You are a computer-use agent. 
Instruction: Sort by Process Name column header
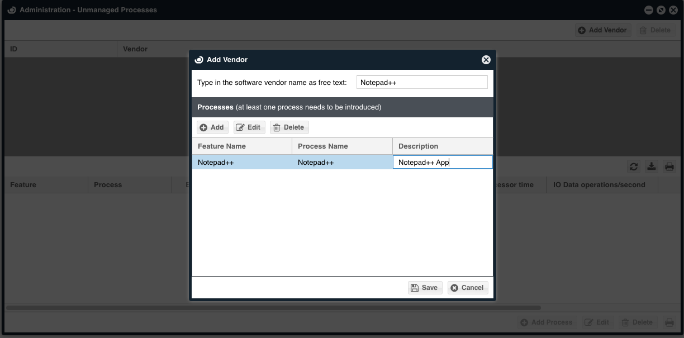tap(342, 146)
